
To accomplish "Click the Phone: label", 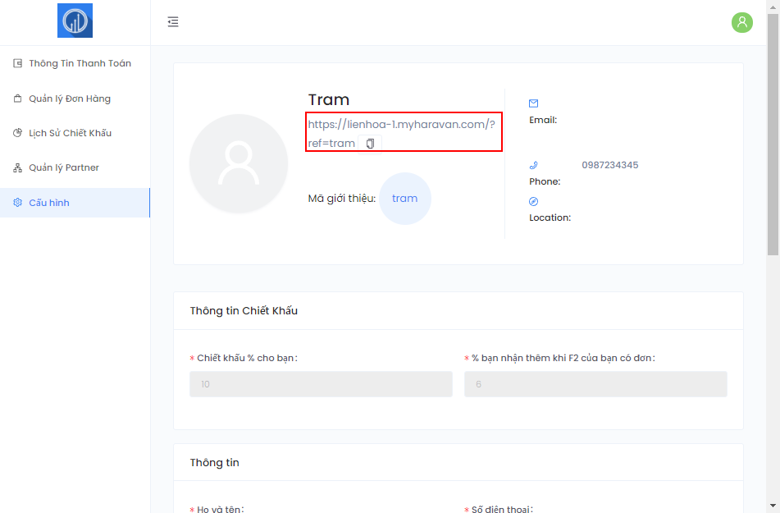I will click(545, 181).
